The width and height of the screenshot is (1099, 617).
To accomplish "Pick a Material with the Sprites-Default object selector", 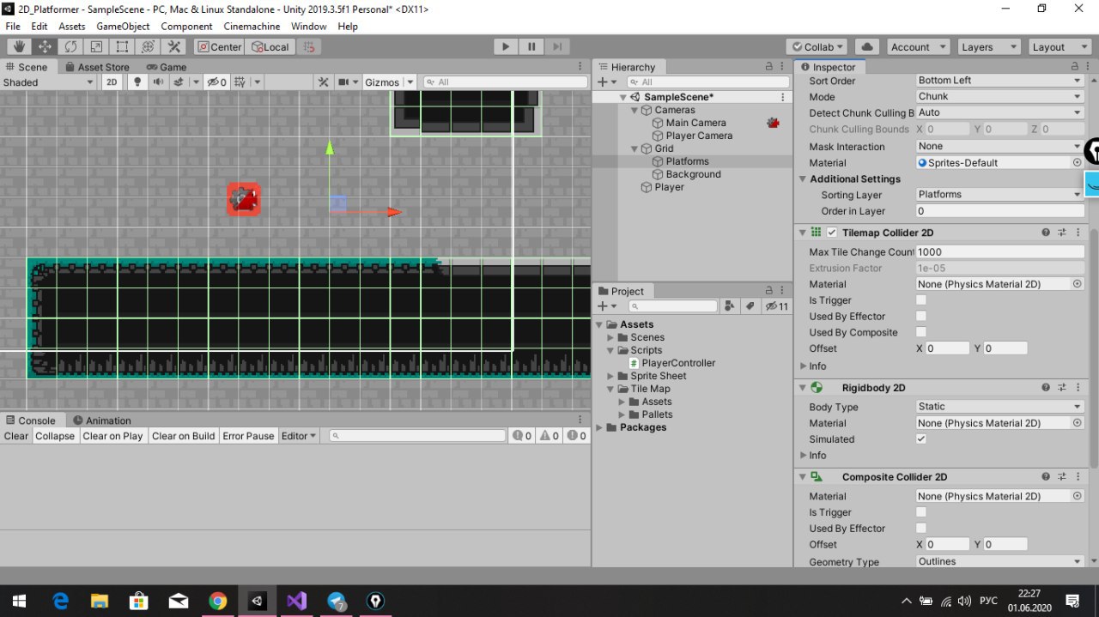I will (x=1077, y=162).
